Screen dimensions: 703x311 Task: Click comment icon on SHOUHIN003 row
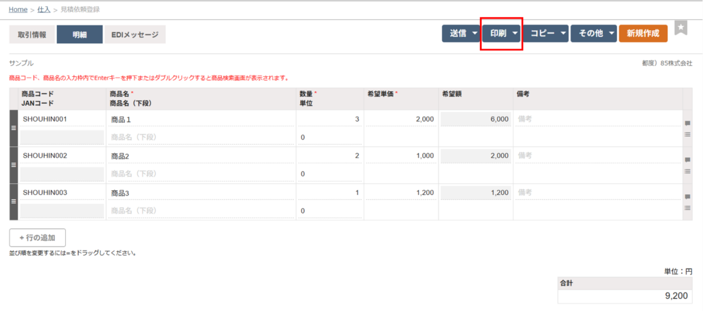687,197
